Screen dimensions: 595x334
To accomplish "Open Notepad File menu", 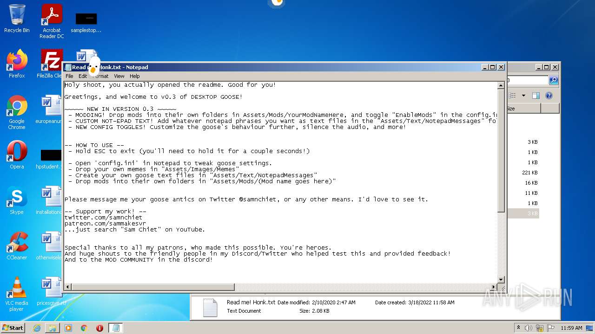I will (x=69, y=76).
